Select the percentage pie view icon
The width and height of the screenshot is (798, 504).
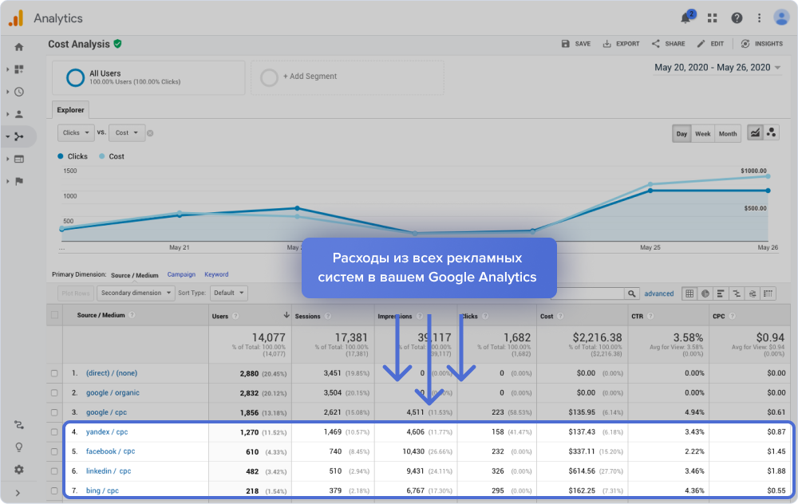[705, 293]
